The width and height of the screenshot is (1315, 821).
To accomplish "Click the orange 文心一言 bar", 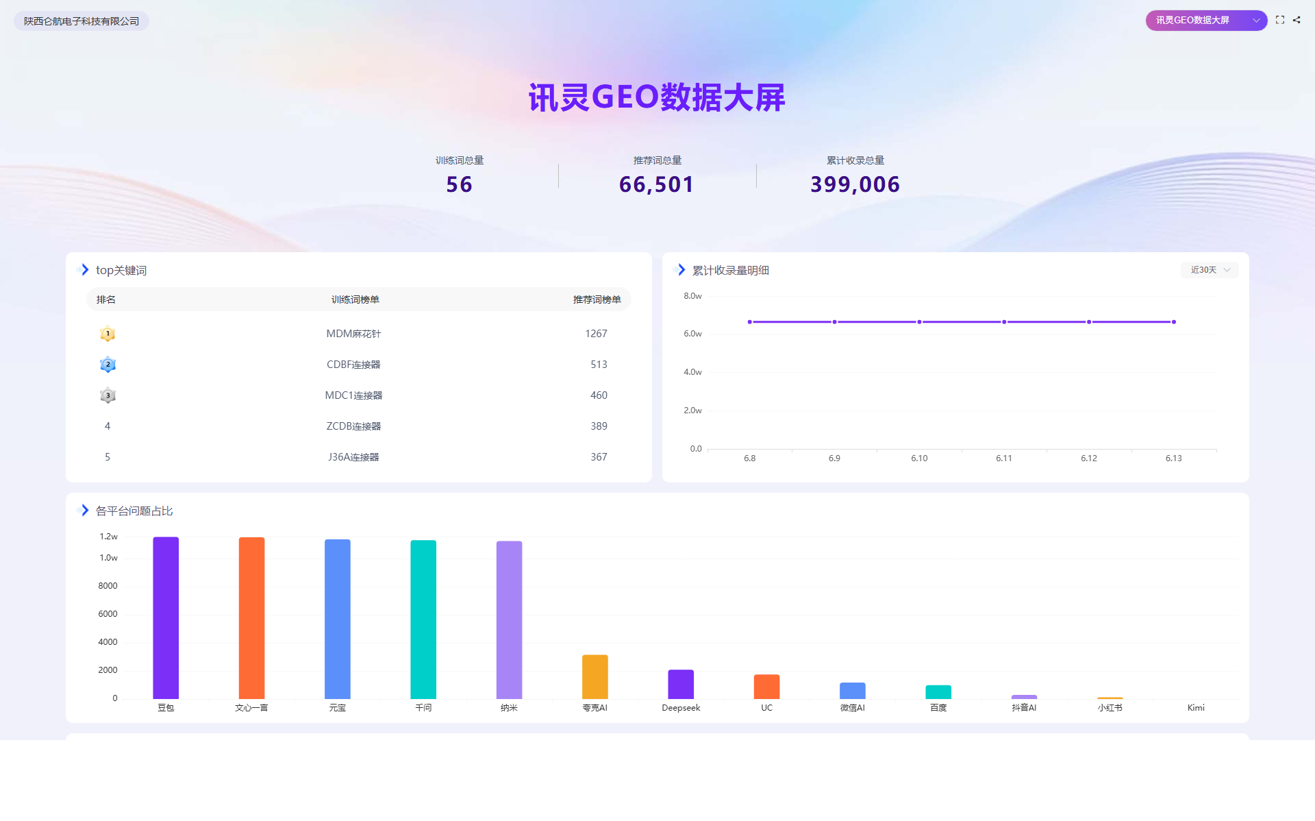I will tap(251, 618).
